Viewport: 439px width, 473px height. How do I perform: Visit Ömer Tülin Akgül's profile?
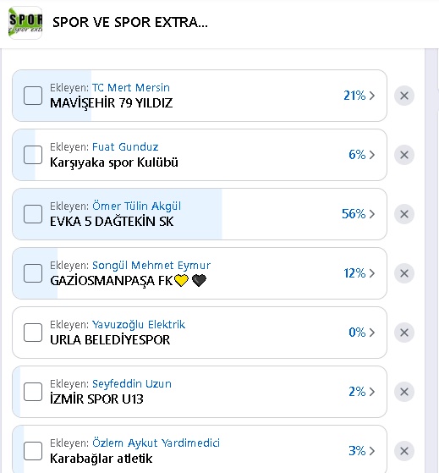click(136, 206)
